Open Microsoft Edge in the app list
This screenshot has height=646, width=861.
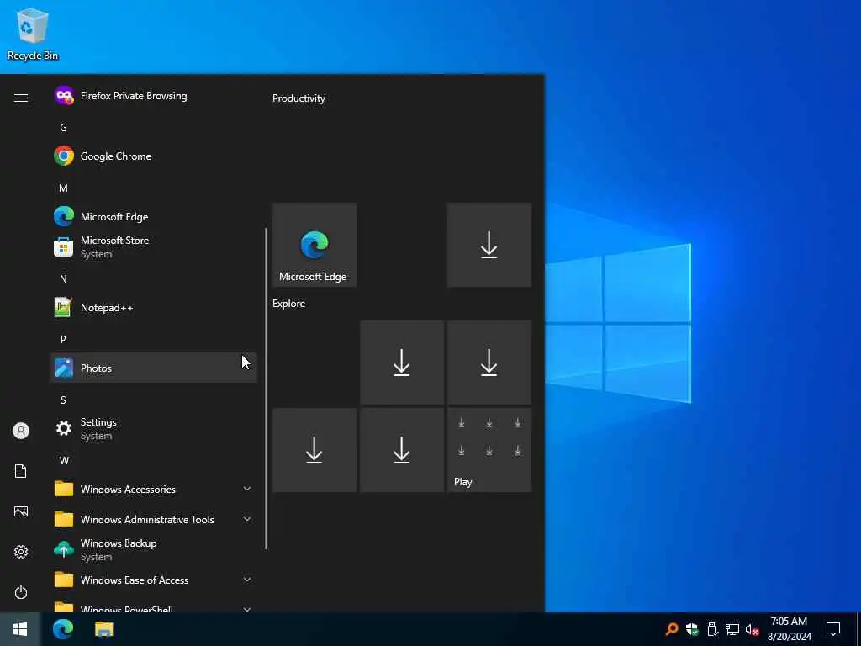click(x=153, y=216)
